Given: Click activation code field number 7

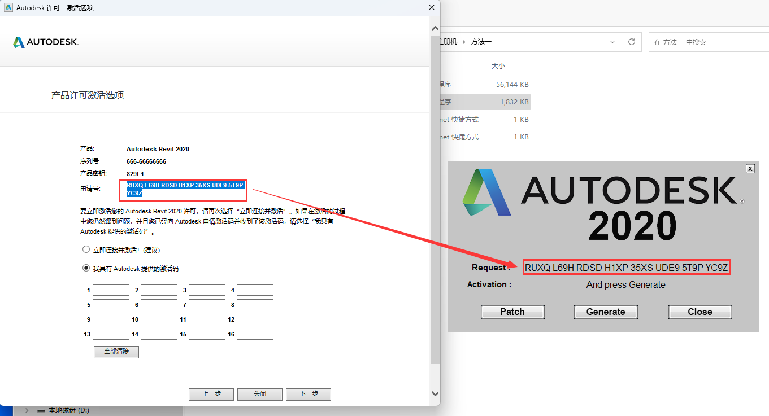Looking at the screenshot, I should pos(207,305).
